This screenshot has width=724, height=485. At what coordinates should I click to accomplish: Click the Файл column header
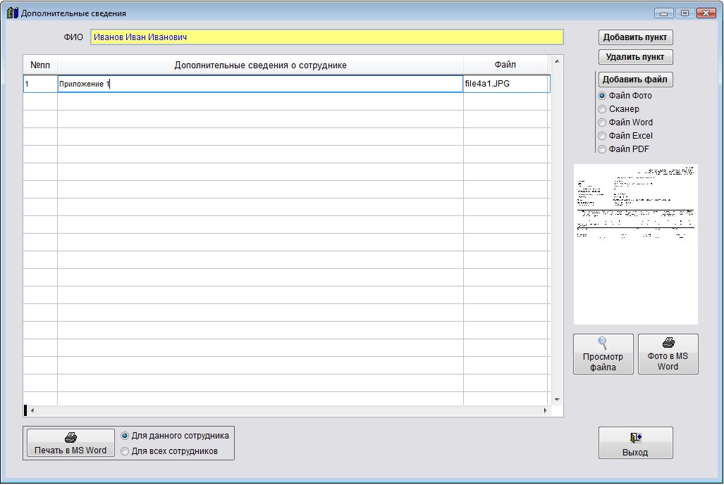pos(505,65)
